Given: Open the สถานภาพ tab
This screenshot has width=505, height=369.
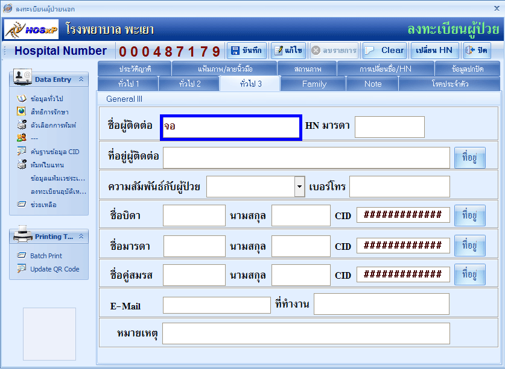Looking at the screenshot, I should click(307, 69).
